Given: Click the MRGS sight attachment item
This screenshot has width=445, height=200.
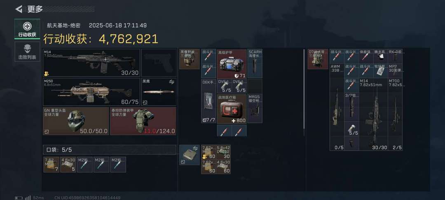Looking at the screenshot, I should tap(255, 109).
